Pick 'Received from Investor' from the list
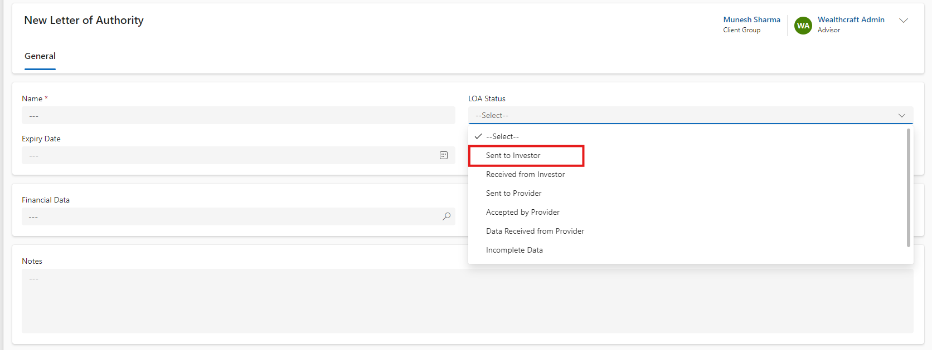 pos(525,174)
